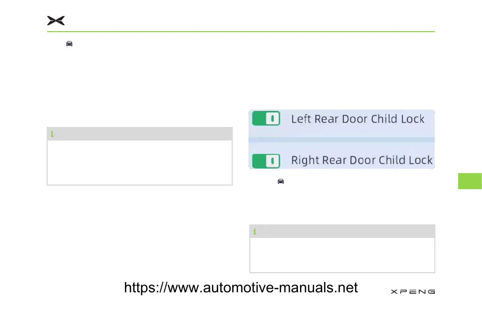Click the green section tab on the right edge
The image size is (482, 311).
click(470, 181)
